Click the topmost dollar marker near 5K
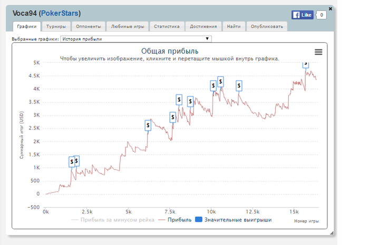 (x=305, y=65)
